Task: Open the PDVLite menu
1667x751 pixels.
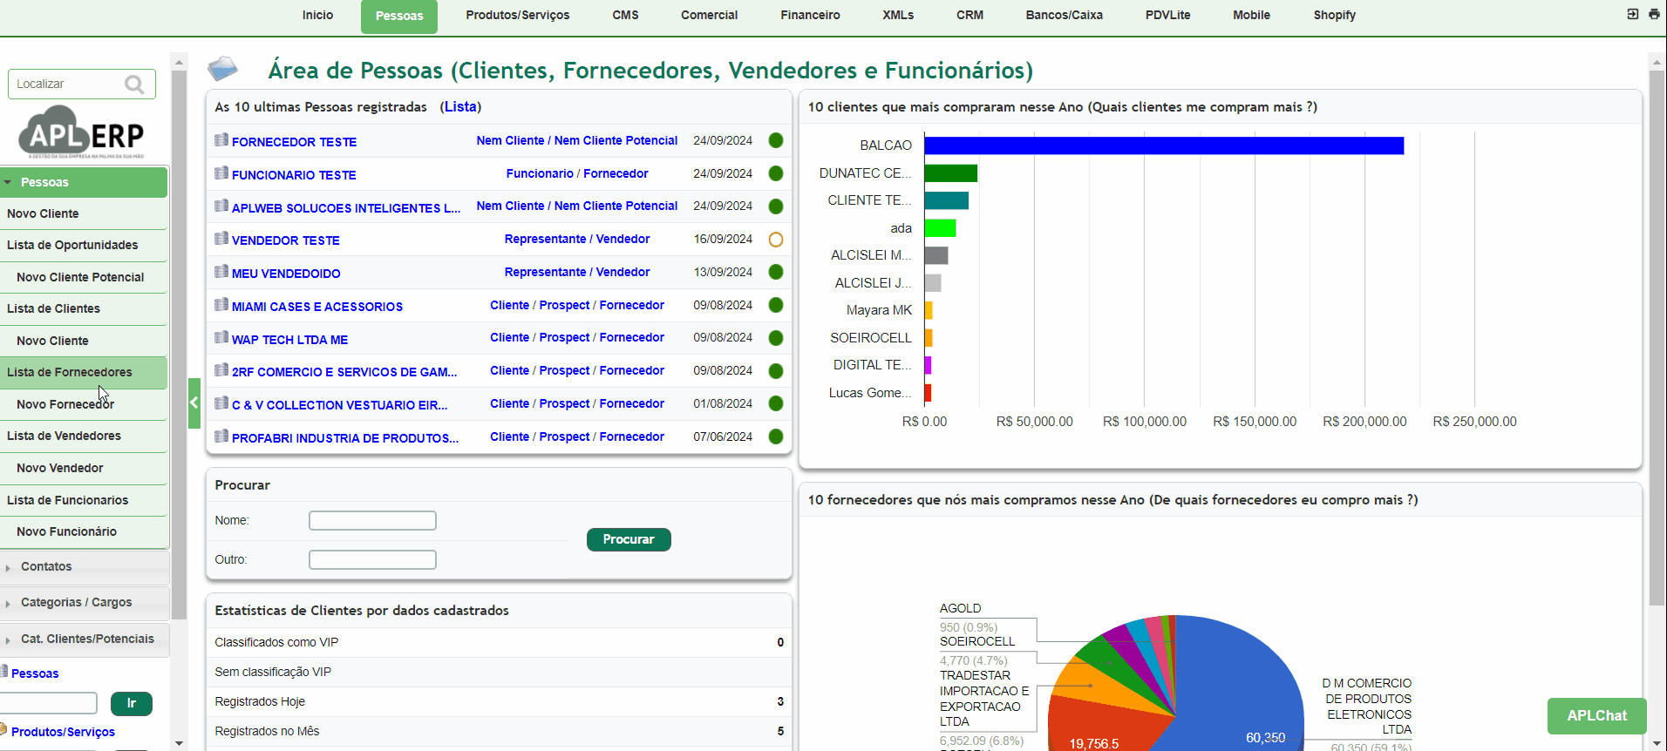Action: pos(1168,15)
